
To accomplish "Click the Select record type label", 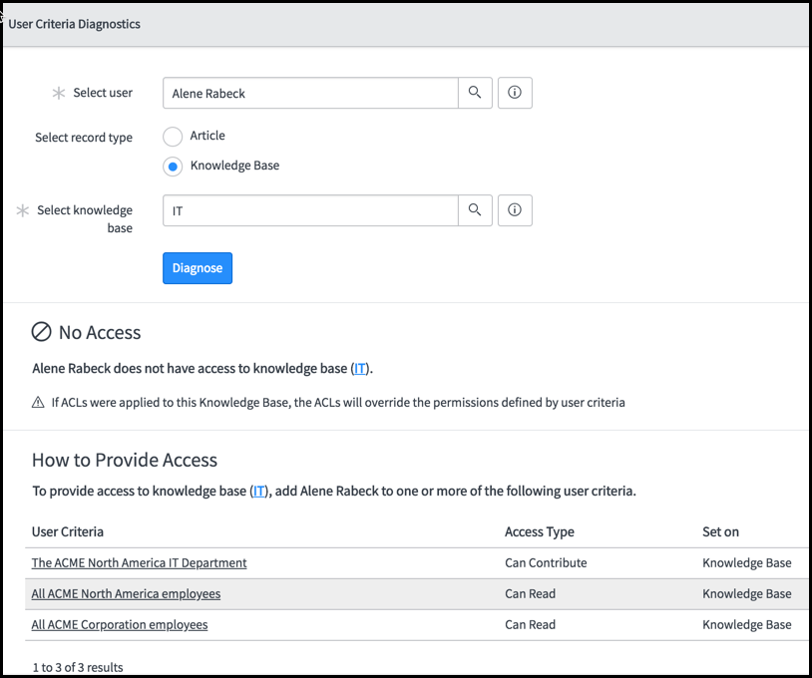I will click(x=84, y=138).
